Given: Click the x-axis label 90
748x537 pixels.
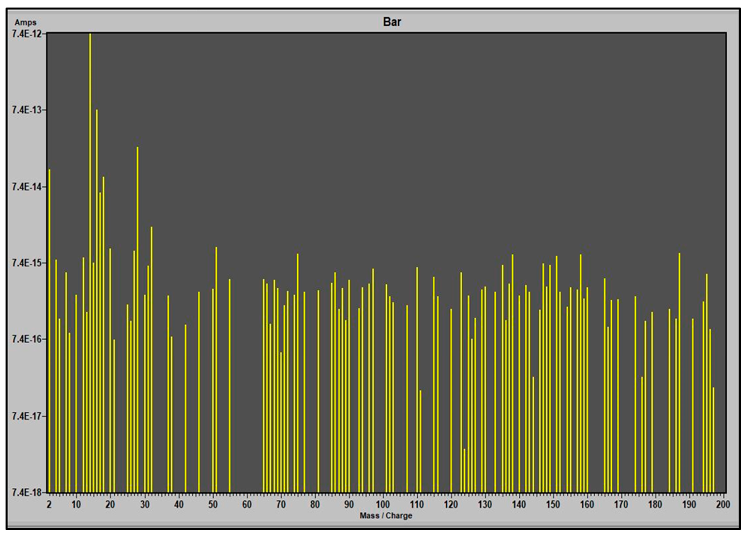Looking at the screenshot, I should [349, 505].
